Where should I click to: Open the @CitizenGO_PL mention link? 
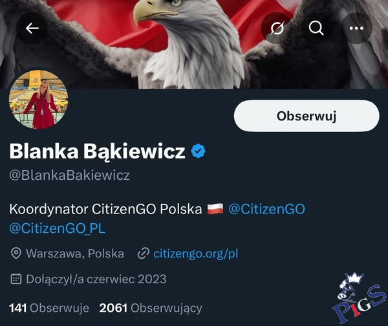tap(58, 228)
